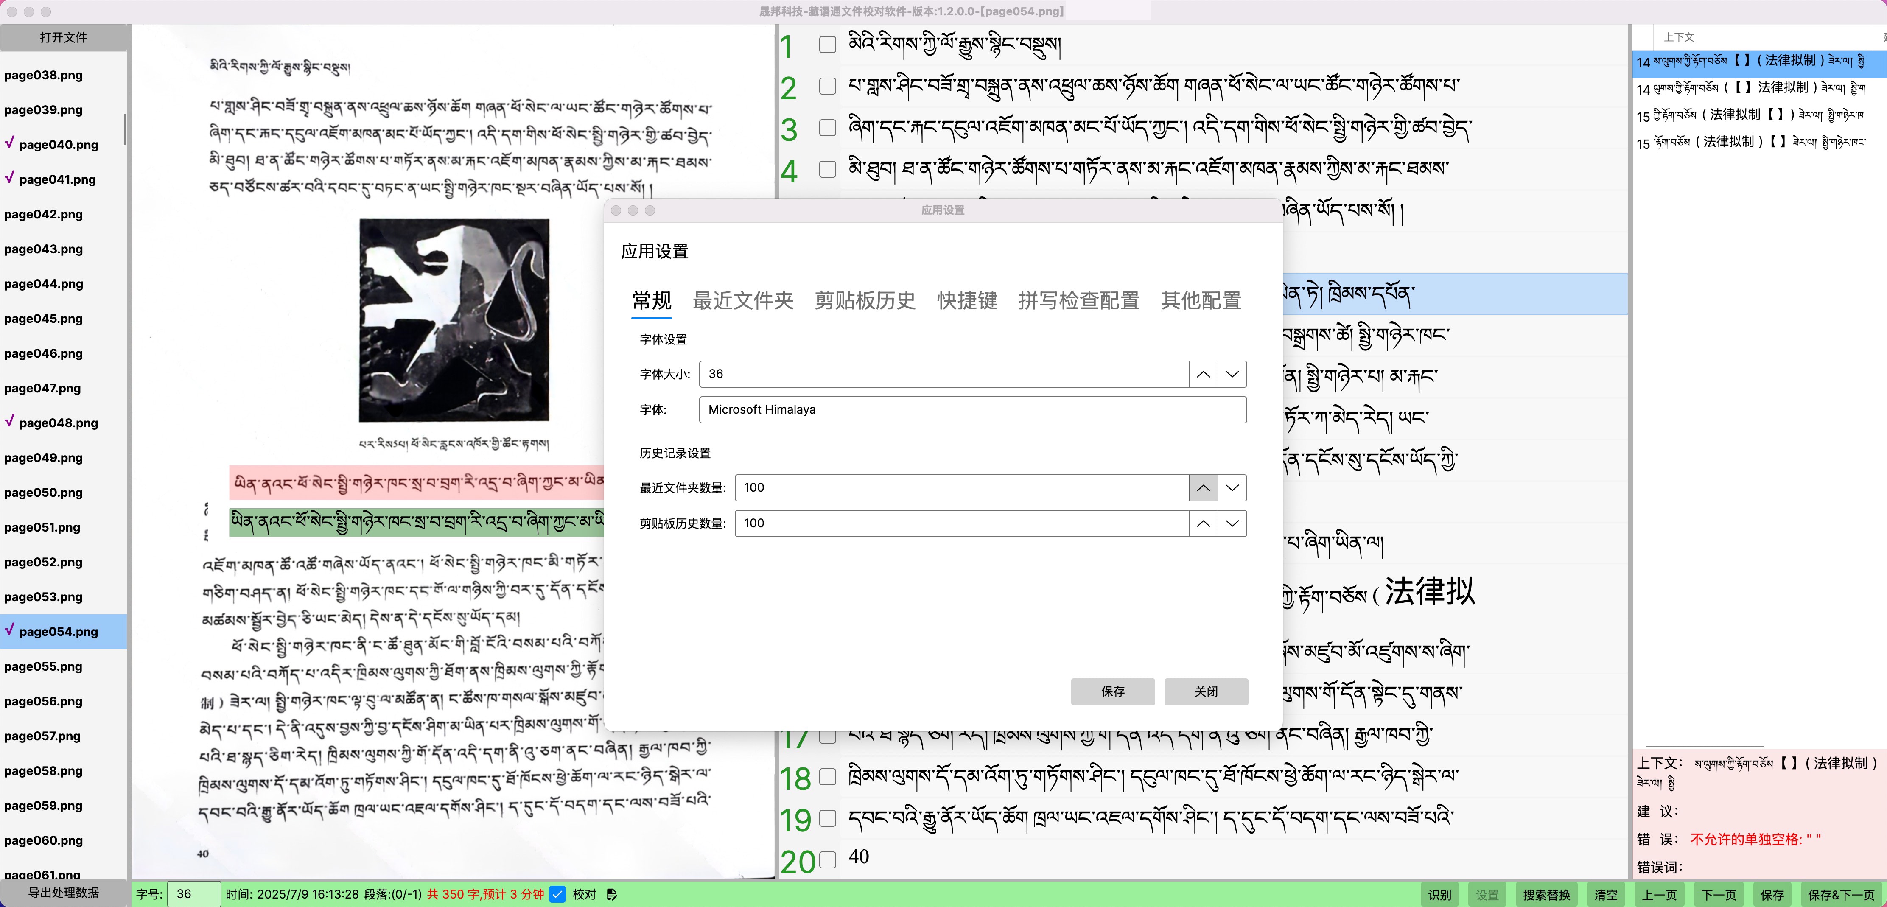Click the line number 20 text '40'

coord(859,857)
